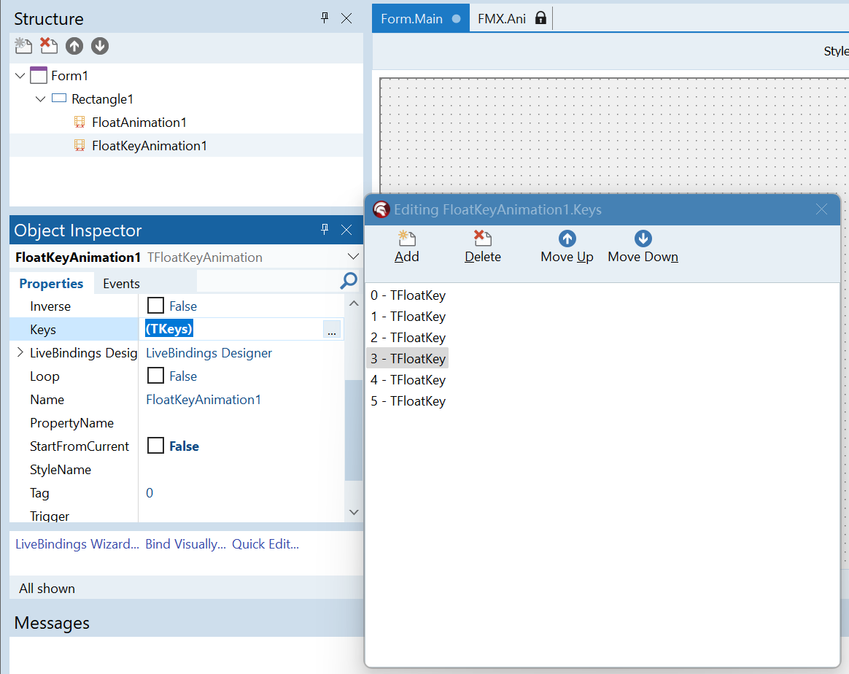Switch to the FMX.Ani editor tab
This screenshot has height=674, width=849.
point(502,18)
